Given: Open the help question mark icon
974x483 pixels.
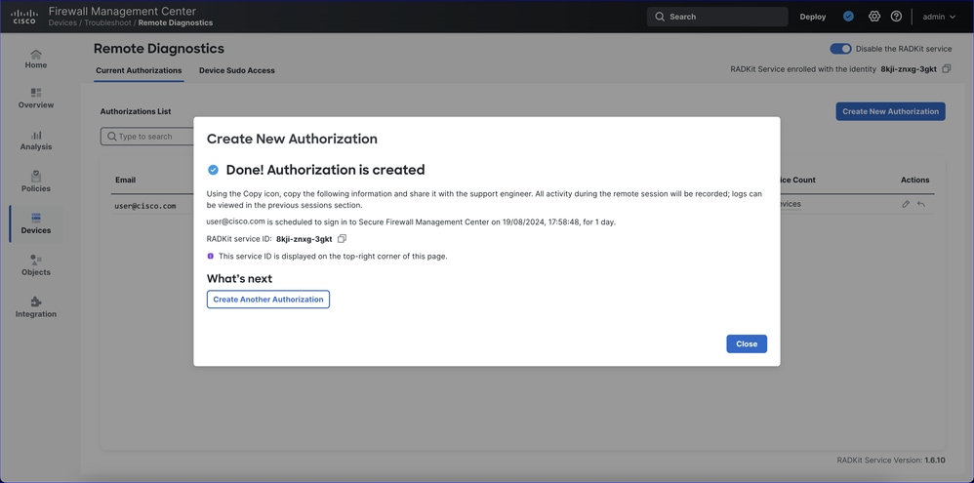Looking at the screenshot, I should point(896,17).
